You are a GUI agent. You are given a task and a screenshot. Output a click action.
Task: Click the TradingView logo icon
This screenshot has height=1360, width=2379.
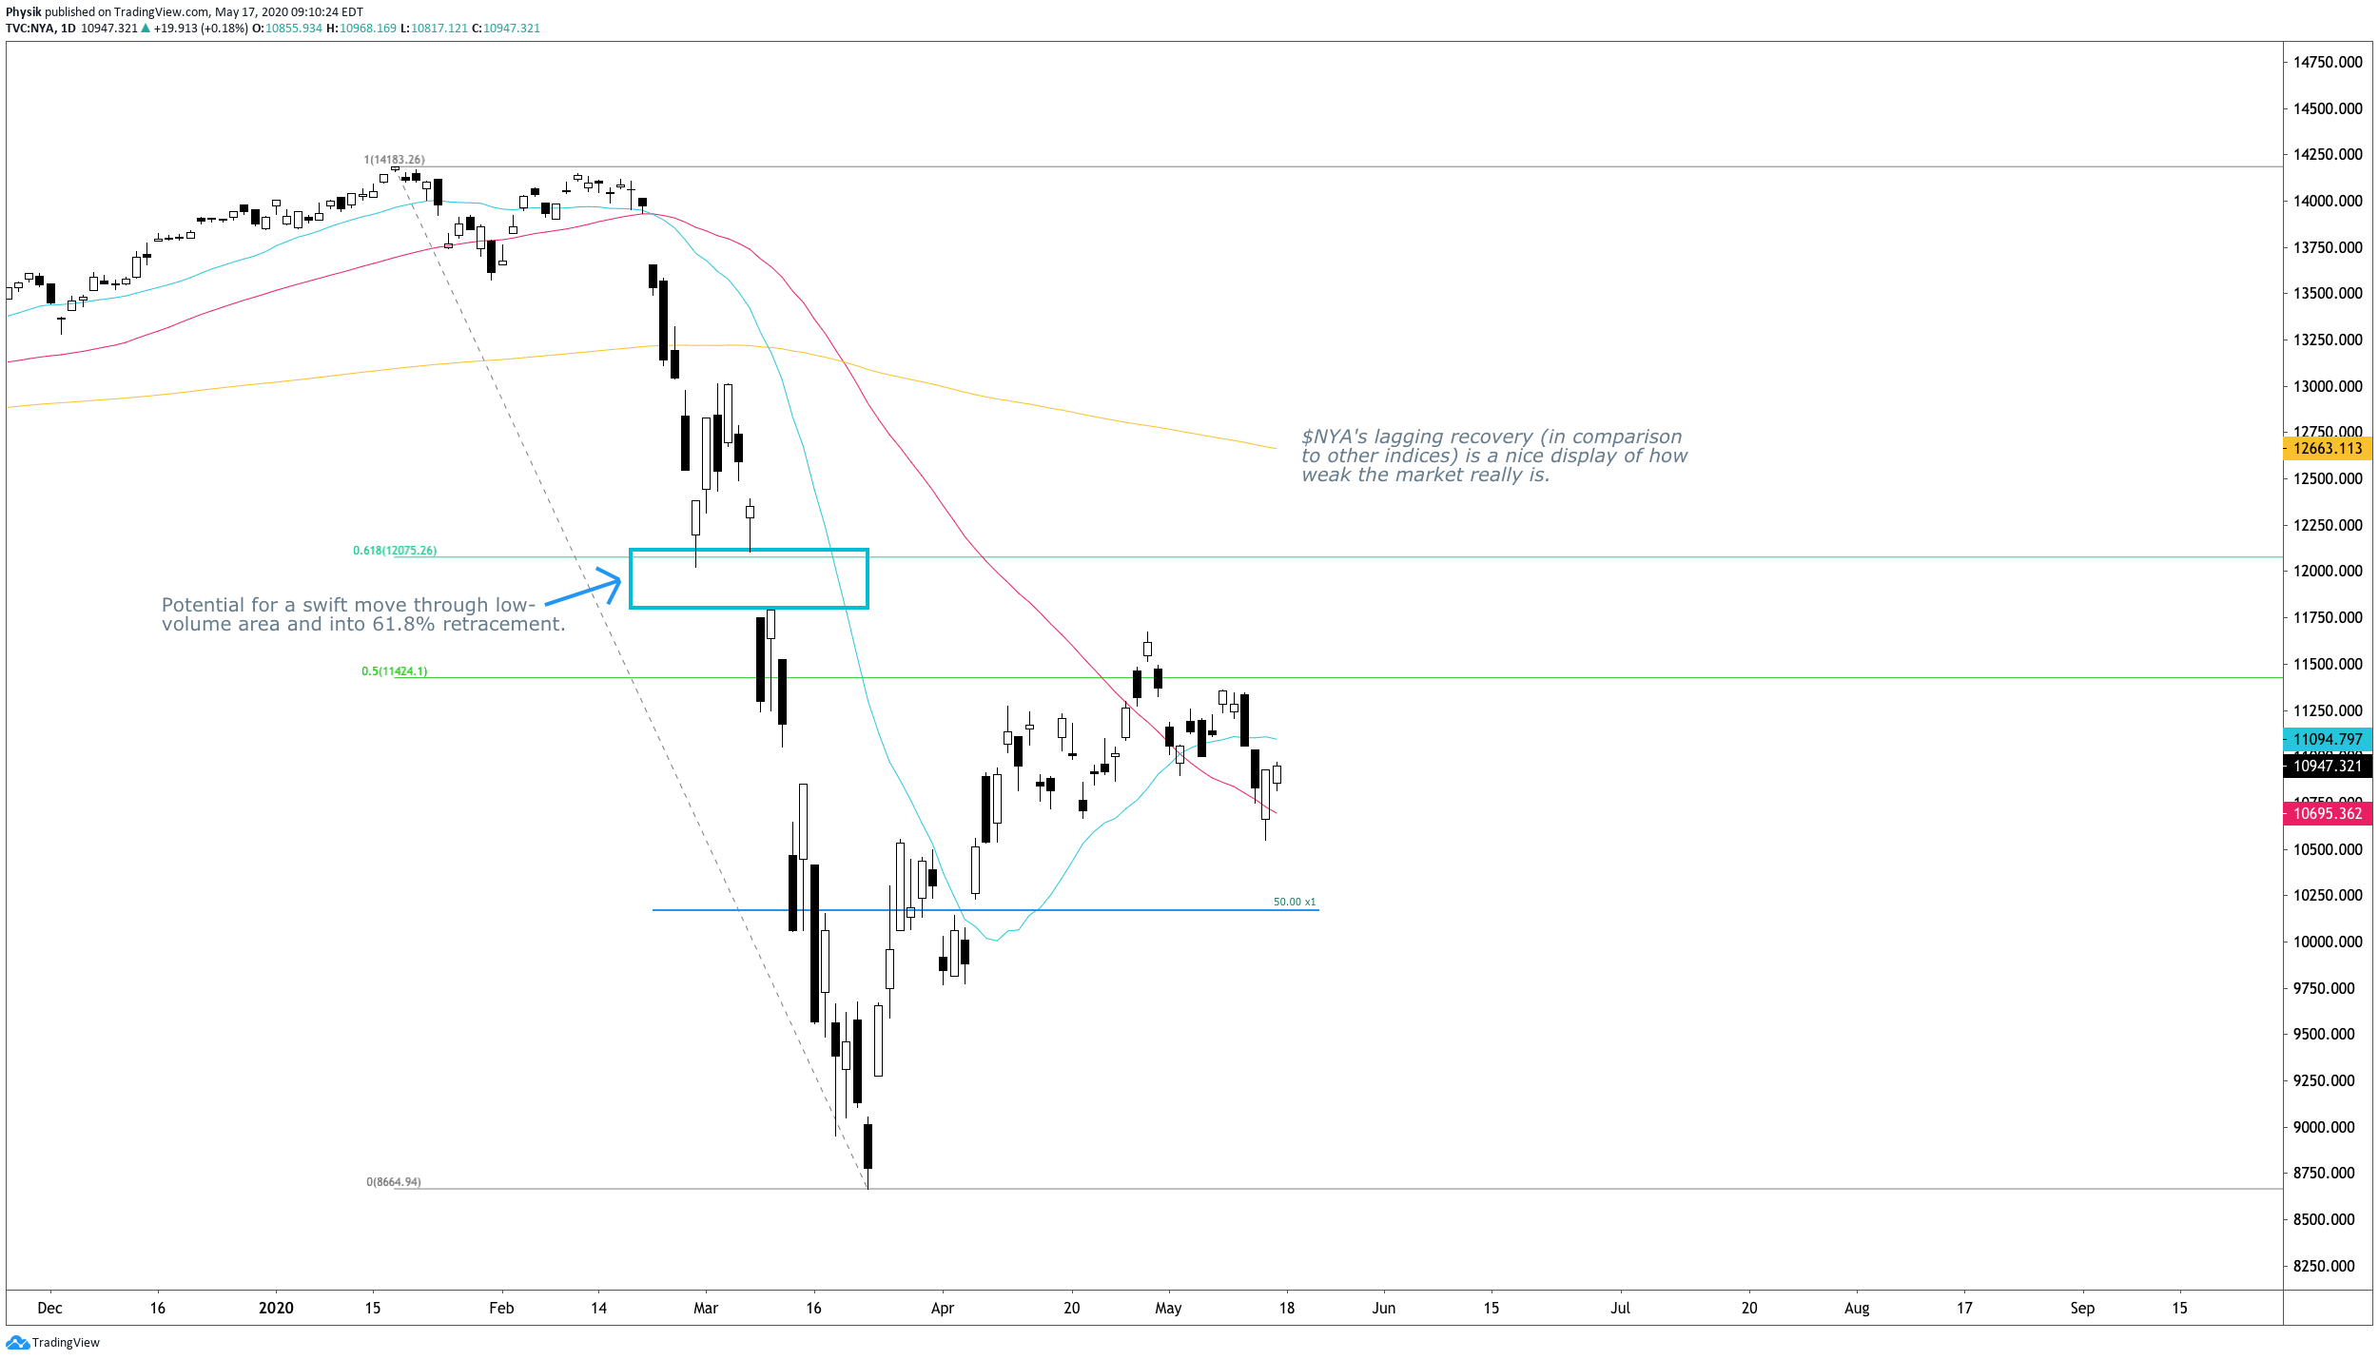pyautogui.click(x=17, y=1342)
